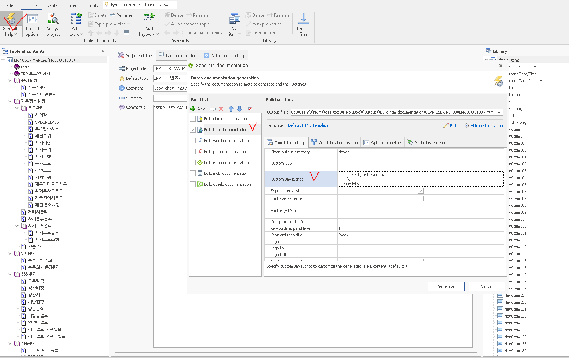The image size is (569, 358).
Task: Collapse the 판매관리 tree node
Action: click(x=10, y=253)
